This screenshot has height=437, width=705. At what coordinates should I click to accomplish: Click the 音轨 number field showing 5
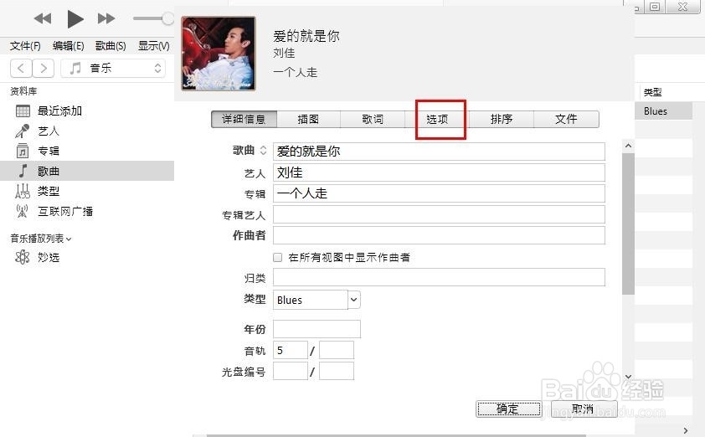(291, 350)
